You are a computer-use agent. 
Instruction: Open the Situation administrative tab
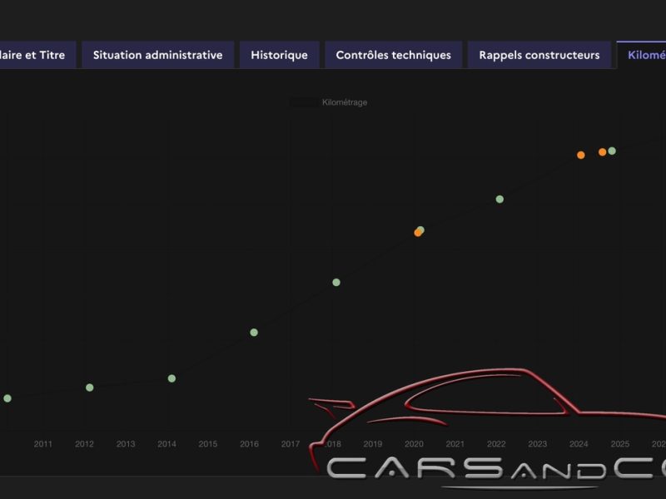click(x=157, y=55)
